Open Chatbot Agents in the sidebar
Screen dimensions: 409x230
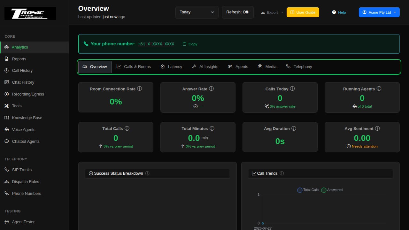point(34,142)
